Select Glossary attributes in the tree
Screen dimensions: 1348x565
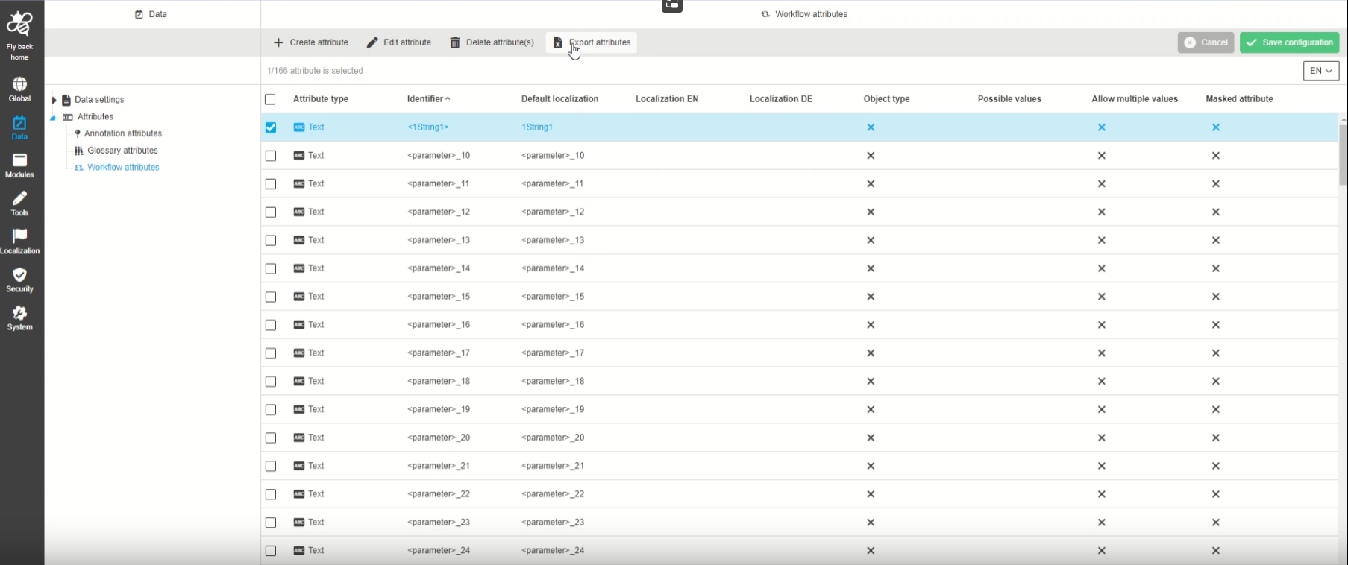click(122, 151)
